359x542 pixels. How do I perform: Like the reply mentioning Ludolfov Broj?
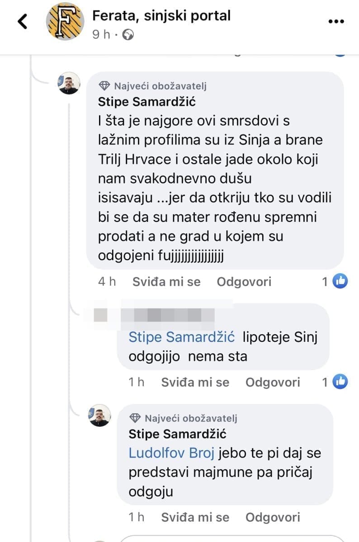click(195, 517)
